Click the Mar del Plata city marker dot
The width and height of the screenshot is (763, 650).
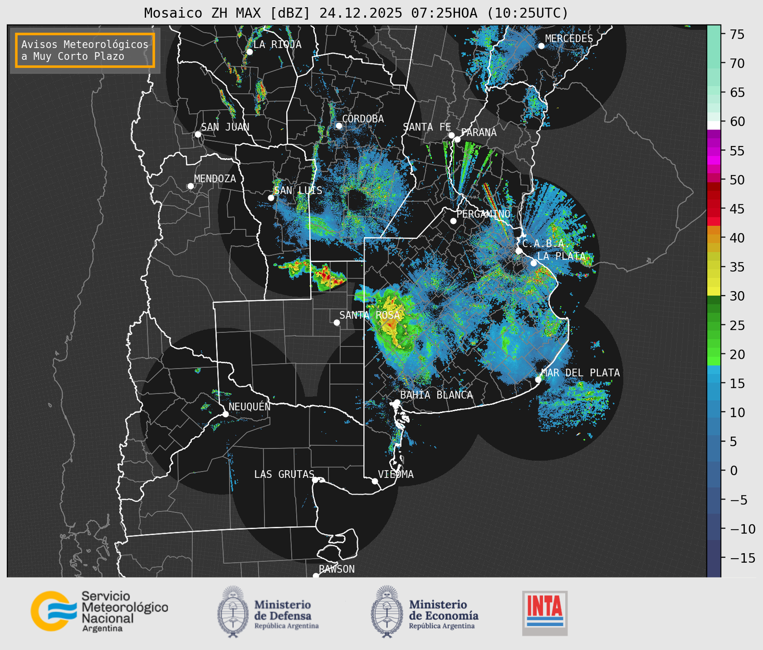pyautogui.click(x=538, y=379)
